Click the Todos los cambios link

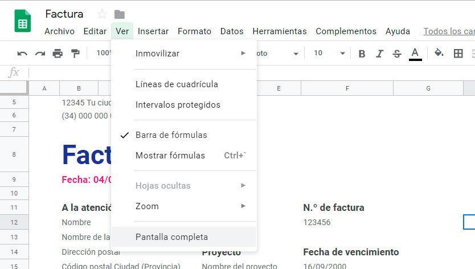(x=449, y=31)
